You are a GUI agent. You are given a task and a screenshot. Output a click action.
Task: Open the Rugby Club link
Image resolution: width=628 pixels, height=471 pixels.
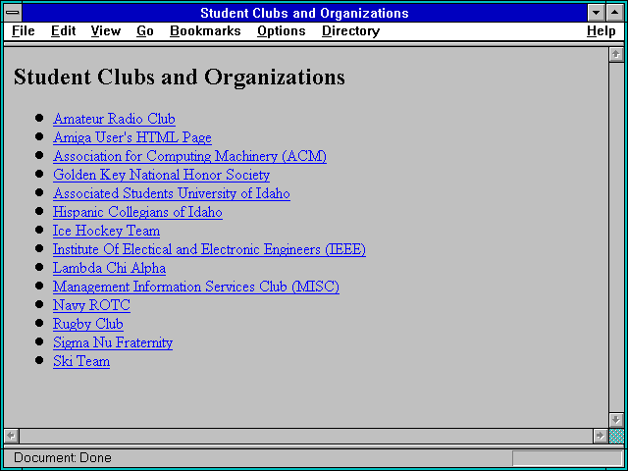(x=88, y=325)
